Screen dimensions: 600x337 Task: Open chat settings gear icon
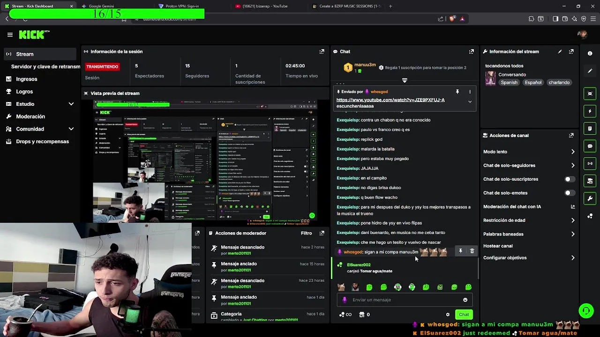(448, 315)
